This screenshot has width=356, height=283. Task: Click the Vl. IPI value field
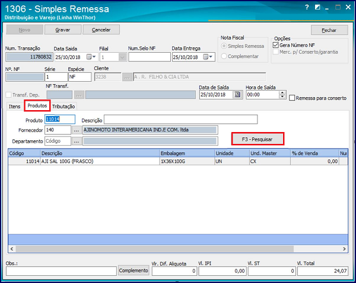point(222,271)
